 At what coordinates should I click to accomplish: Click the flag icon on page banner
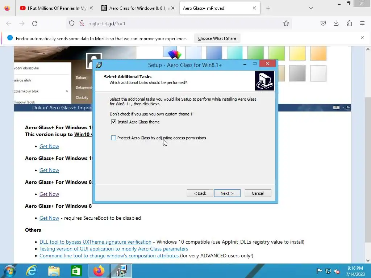coord(348,108)
